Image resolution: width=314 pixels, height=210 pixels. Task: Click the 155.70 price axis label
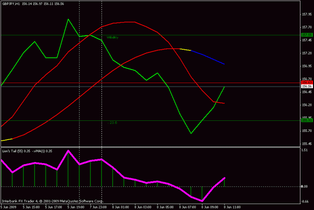307,131
